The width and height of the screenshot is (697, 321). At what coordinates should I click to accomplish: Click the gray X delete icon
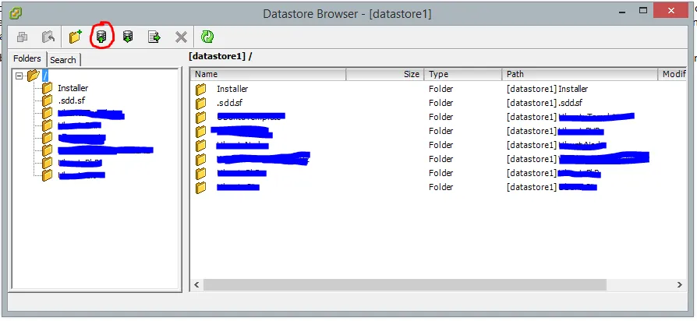point(181,37)
